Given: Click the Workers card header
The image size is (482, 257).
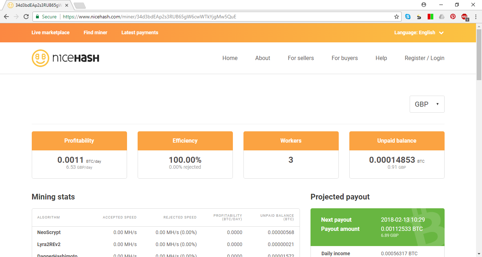Looking at the screenshot, I should pos(291,141).
